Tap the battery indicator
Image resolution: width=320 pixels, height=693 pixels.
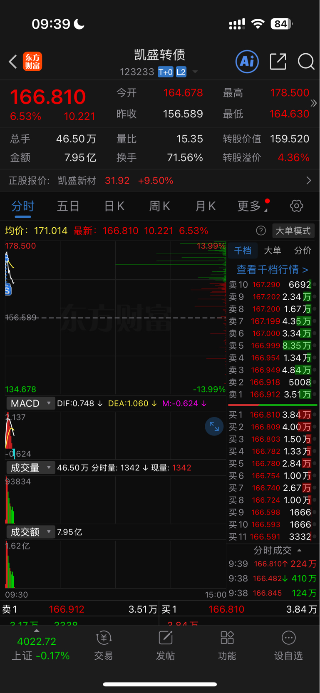pyautogui.click(x=282, y=24)
